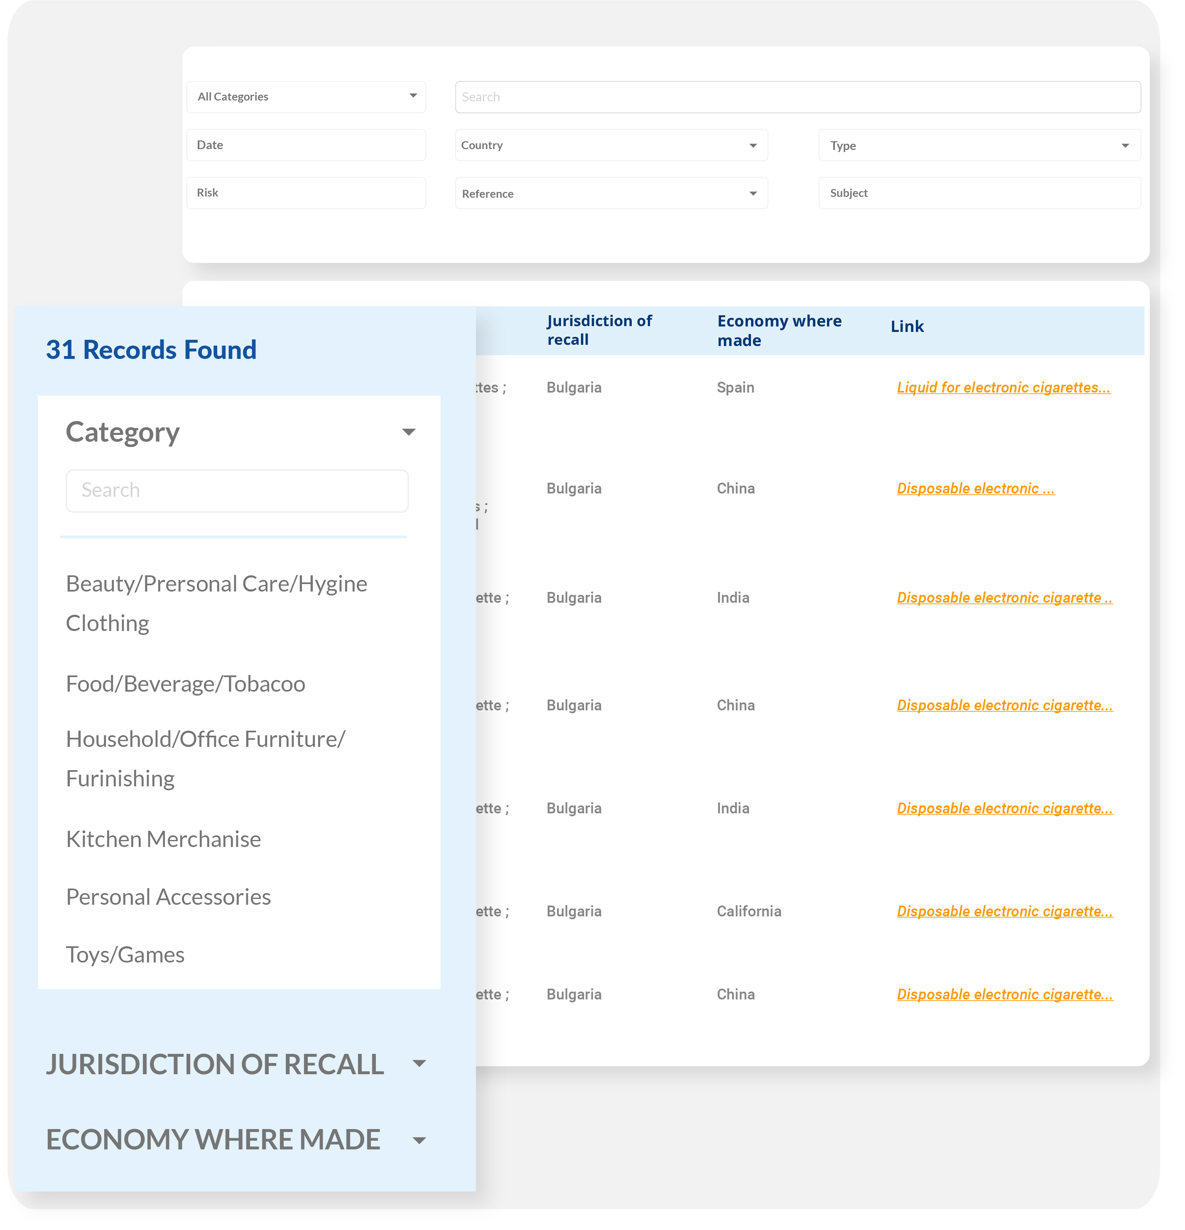This screenshot has height=1230, width=1185.
Task: Click the top Search input field
Action: point(797,97)
